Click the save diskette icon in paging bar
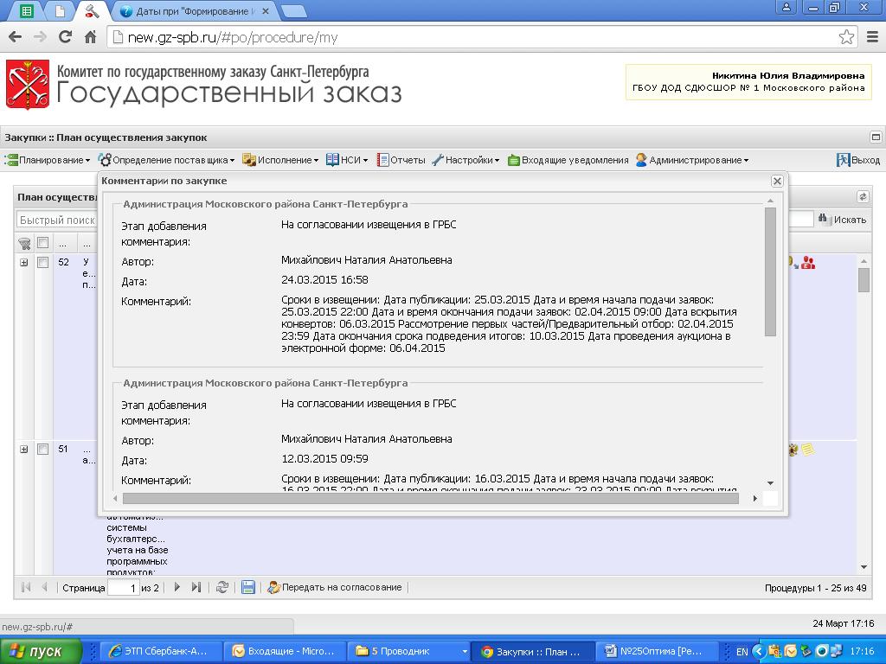The height and width of the screenshot is (664, 886). coord(247,587)
